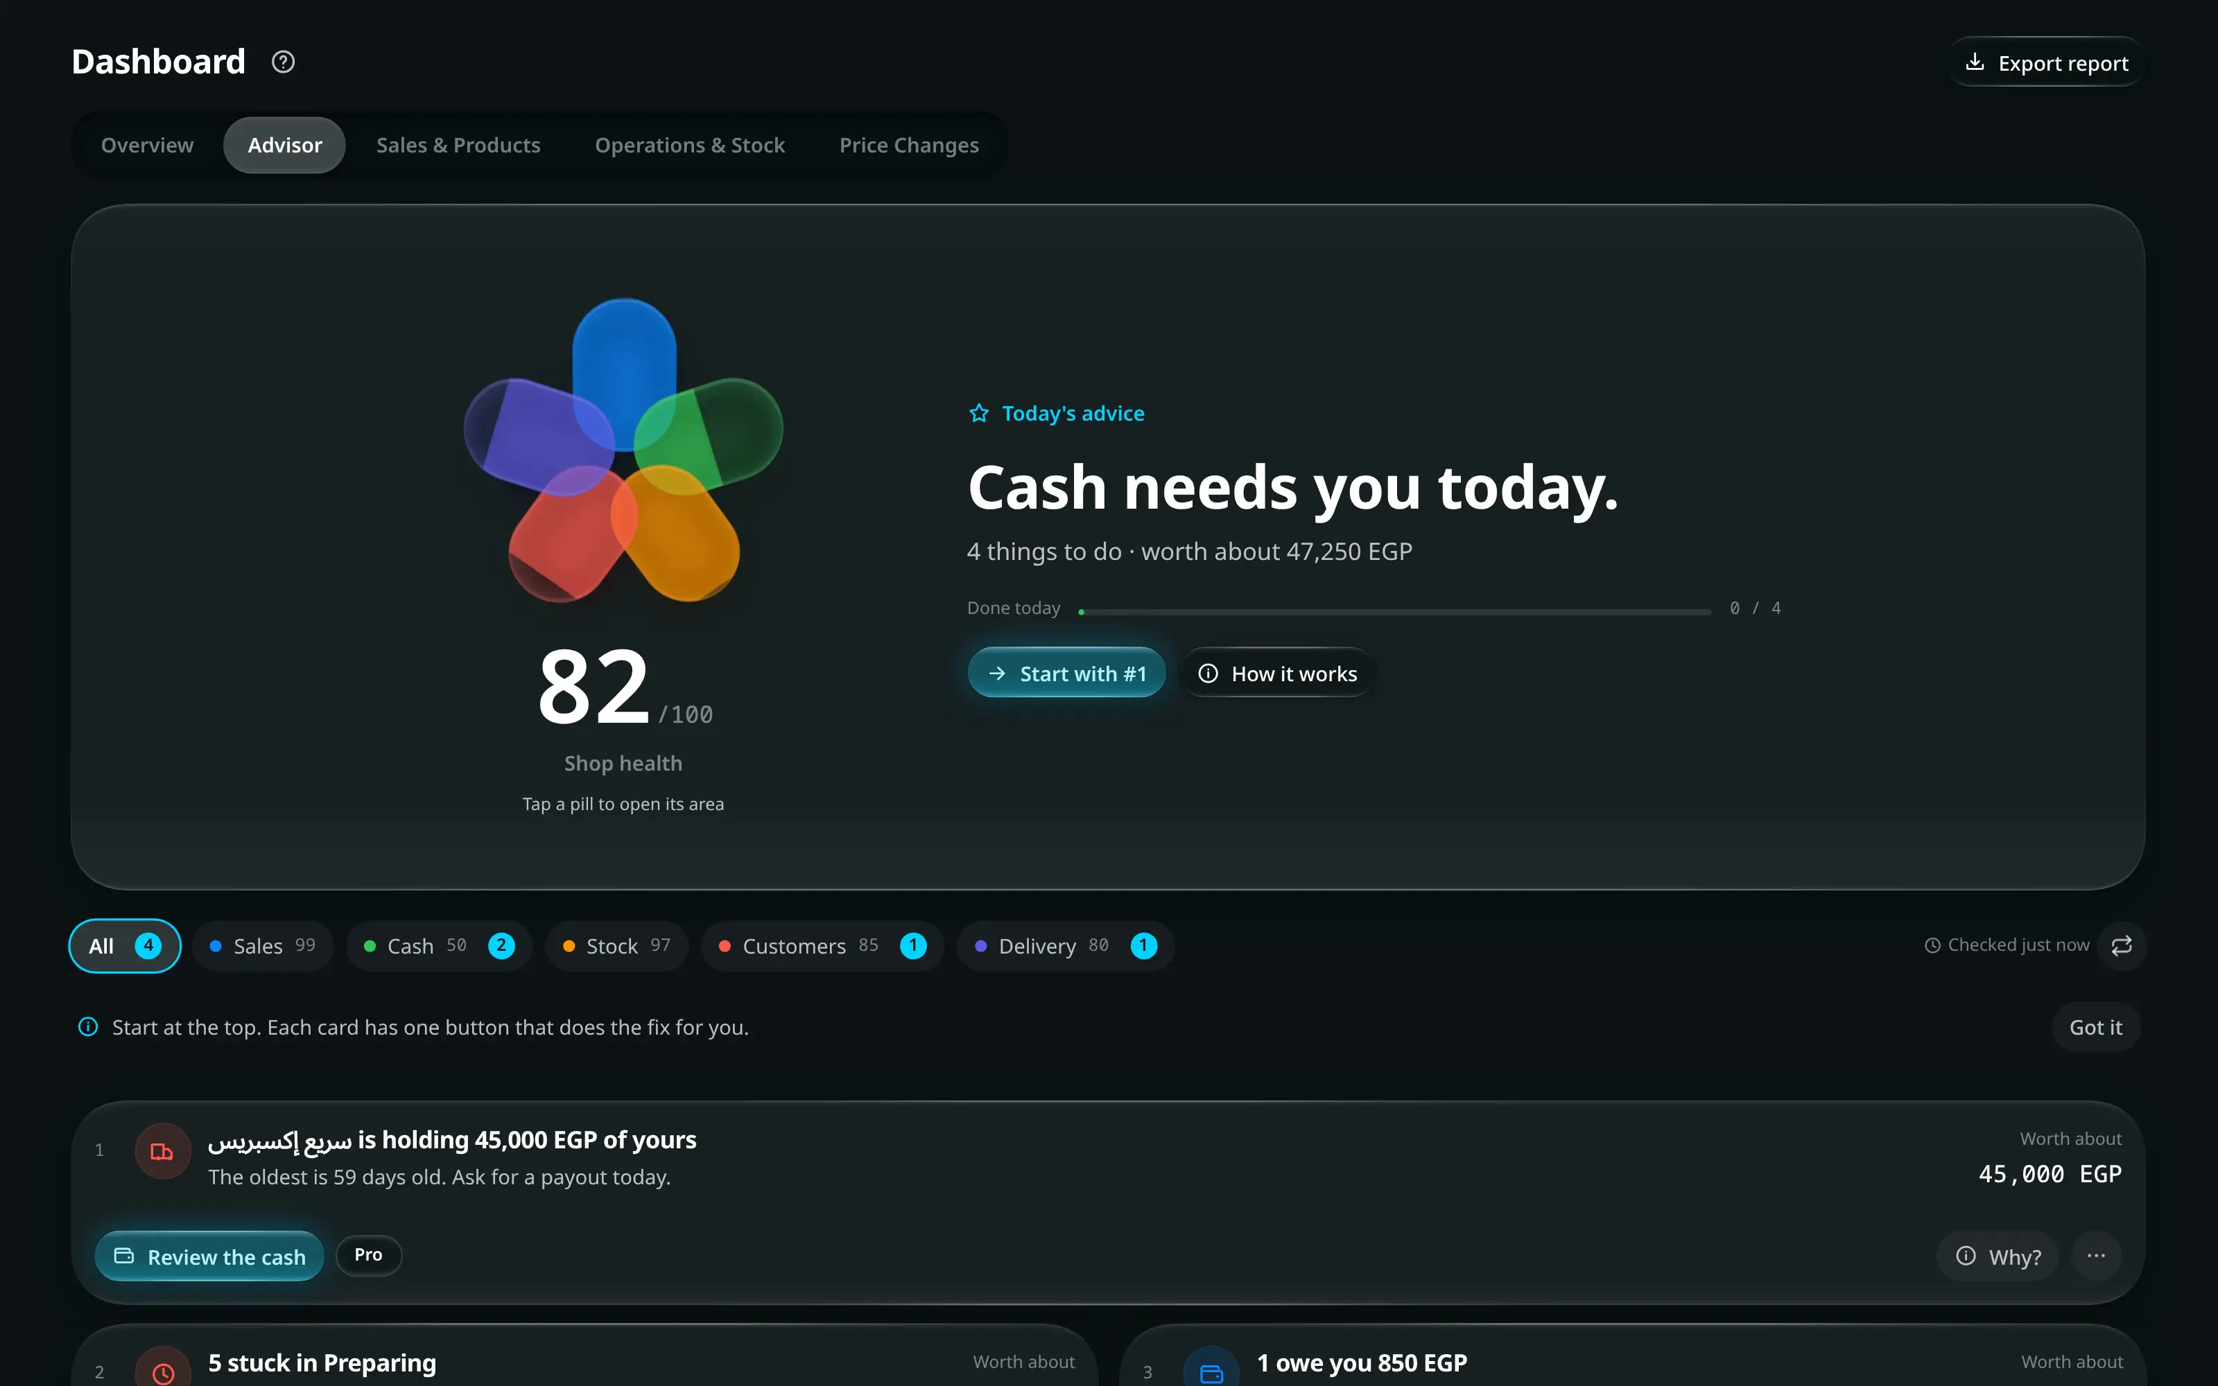Click the Today's advice star icon
The width and height of the screenshot is (2218, 1386).
point(979,414)
